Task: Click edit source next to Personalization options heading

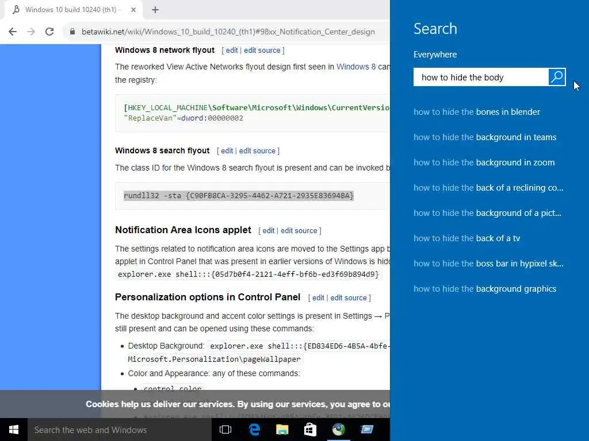Action: (349, 298)
